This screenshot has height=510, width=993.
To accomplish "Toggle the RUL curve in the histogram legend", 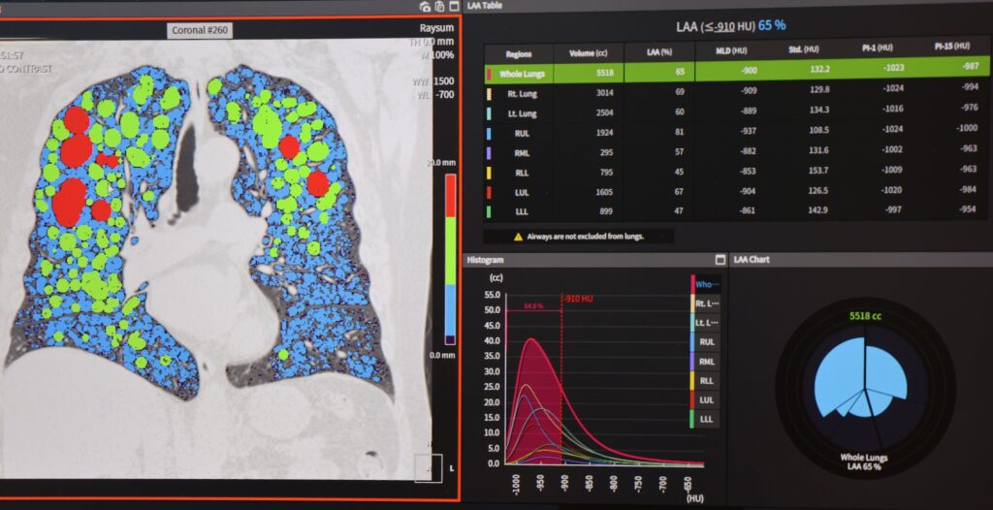I will (x=705, y=342).
